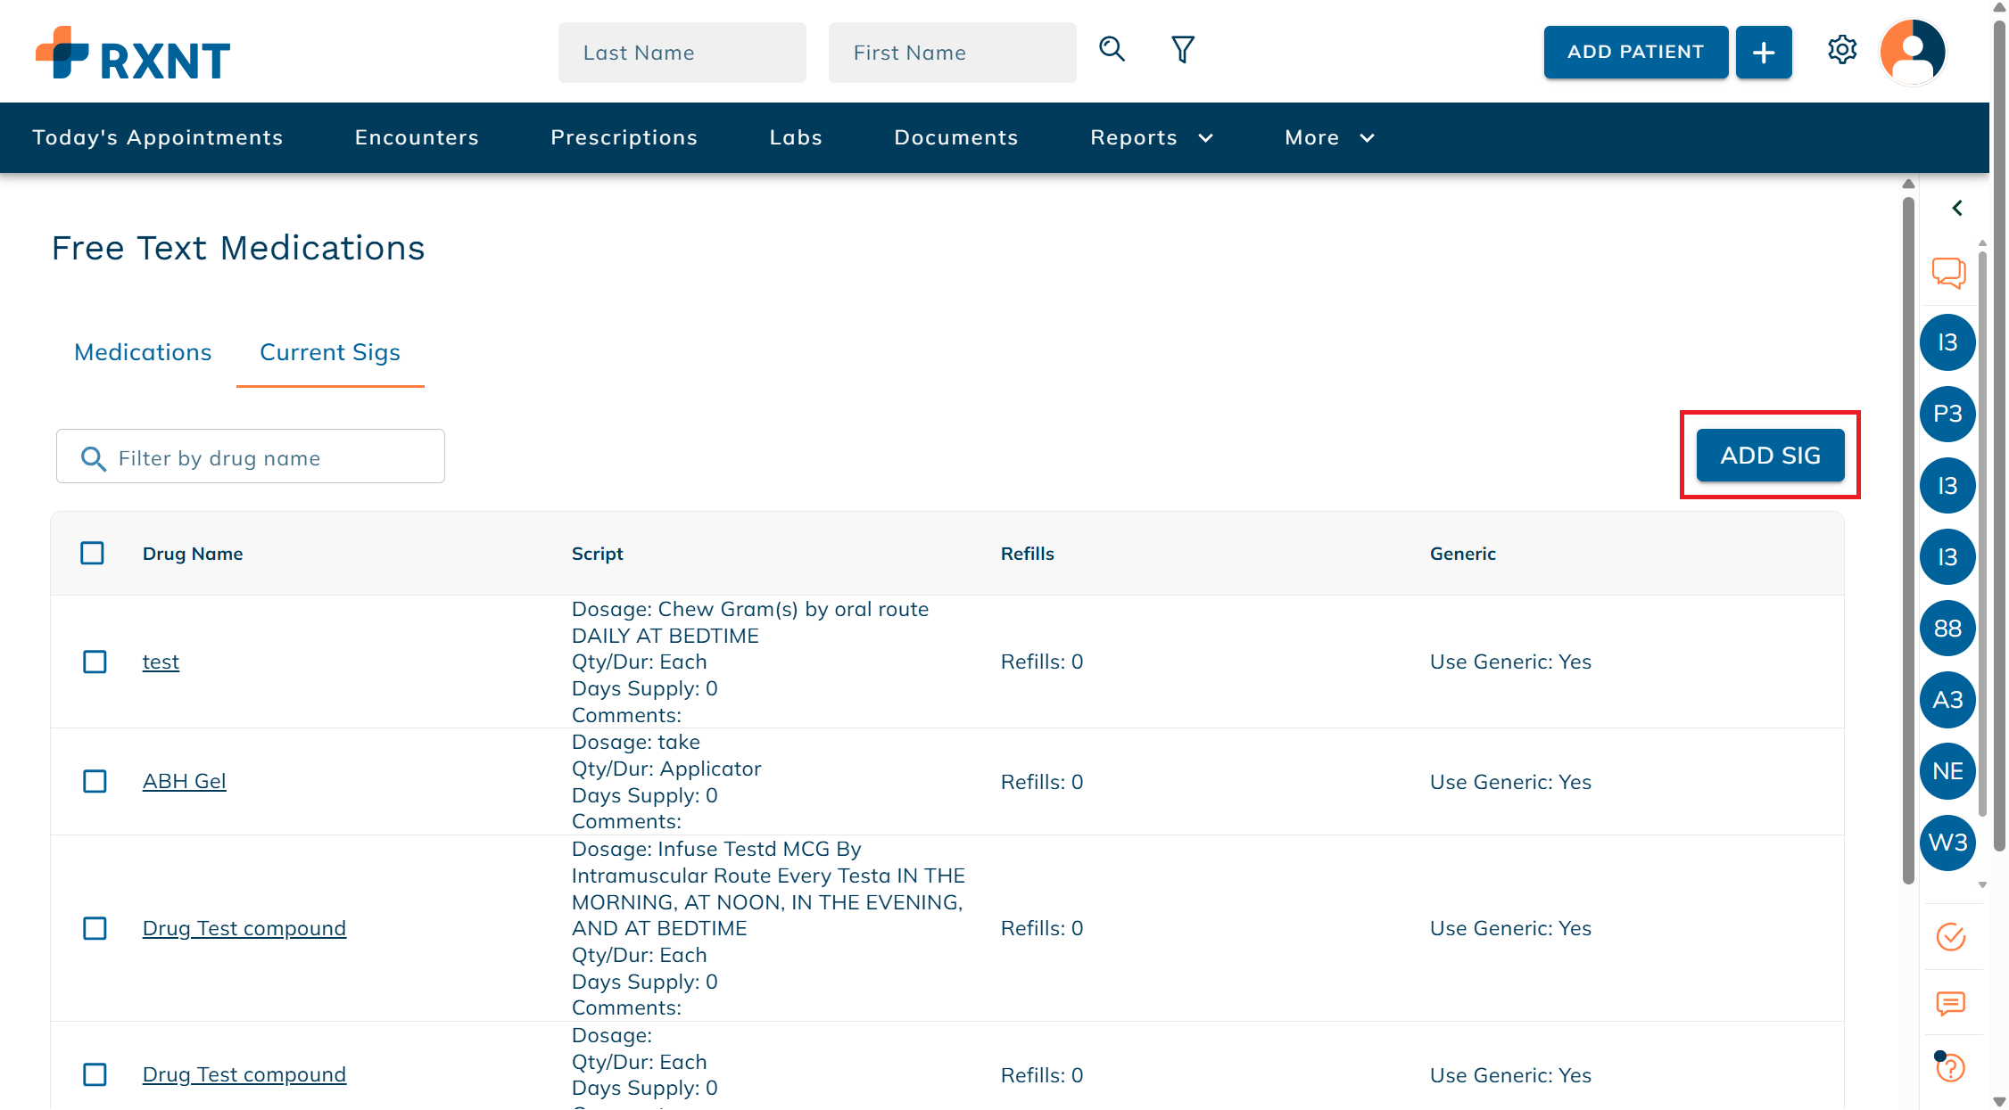Viewport: 2009px width, 1110px height.
Task: Check the select-all checkbox in table header
Action: (93, 553)
